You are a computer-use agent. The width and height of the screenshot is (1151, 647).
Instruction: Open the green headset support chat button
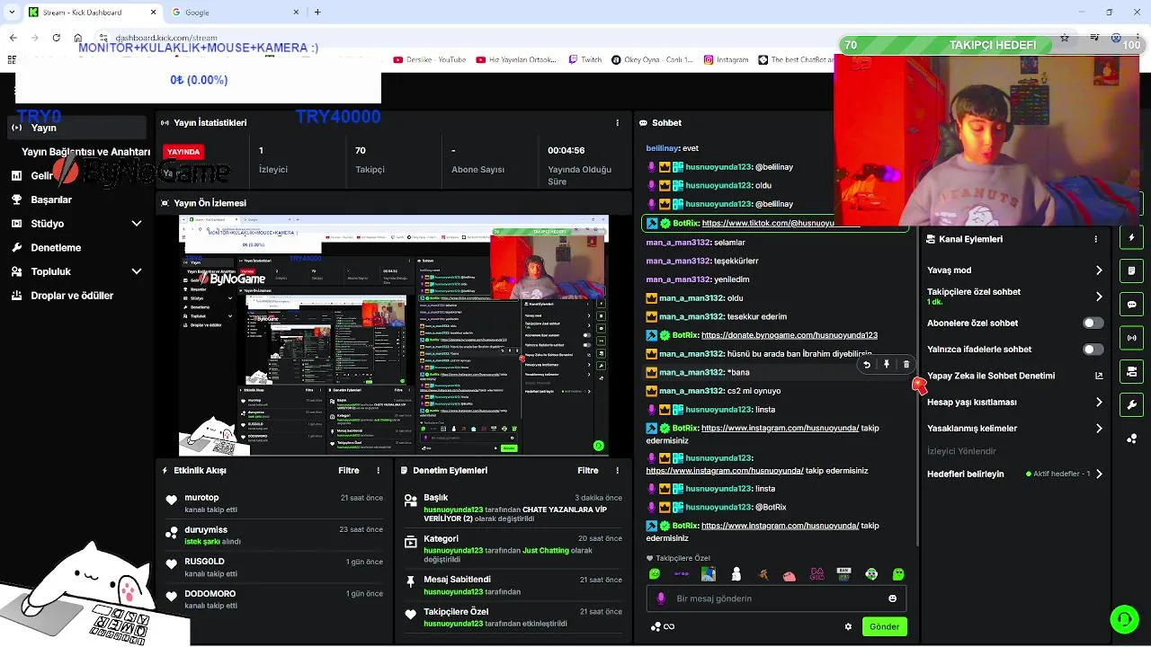[1124, 619]
